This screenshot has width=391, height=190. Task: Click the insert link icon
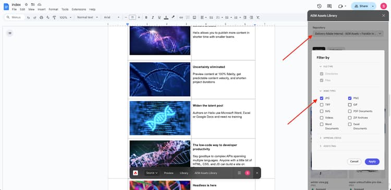[x=181, y=17]
